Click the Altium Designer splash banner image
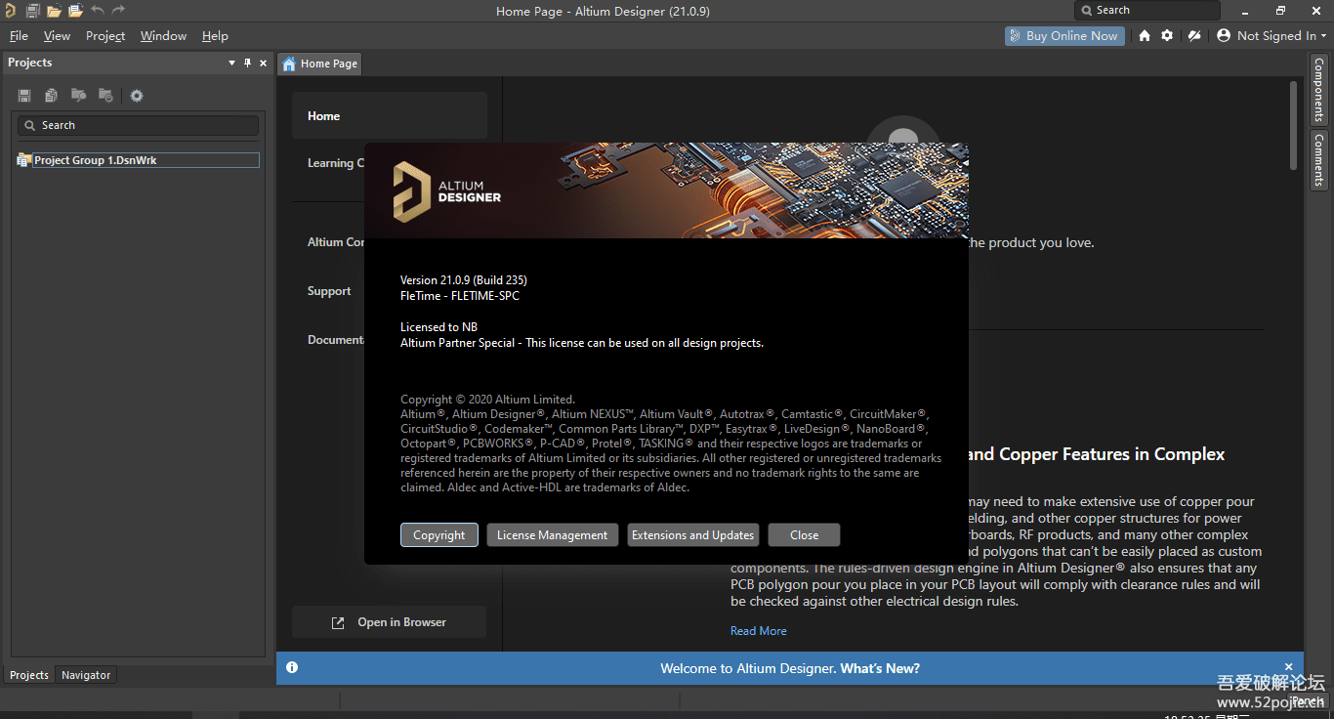The width and height of the screenshot is (1334, 719). (x=666, y=190)
